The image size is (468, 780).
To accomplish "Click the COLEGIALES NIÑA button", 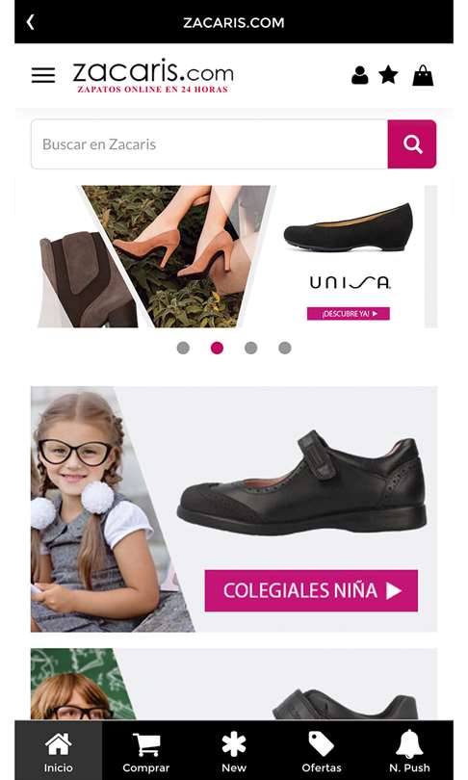I will coord(311,590).
